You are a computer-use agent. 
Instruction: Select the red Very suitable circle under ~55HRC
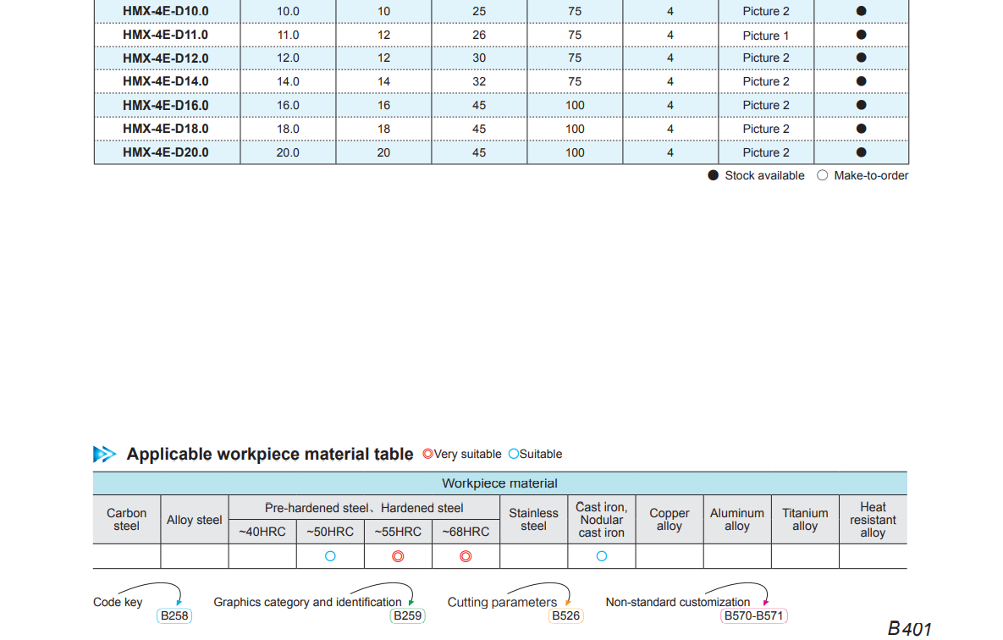pos(398,556)
